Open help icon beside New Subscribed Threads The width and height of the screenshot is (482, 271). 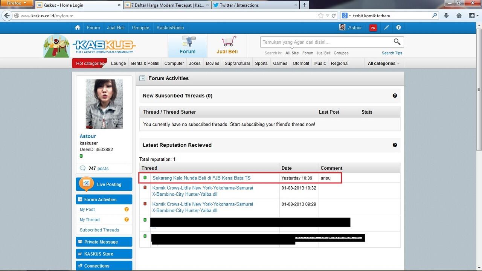pyautogui.click(x=395, y=96)
